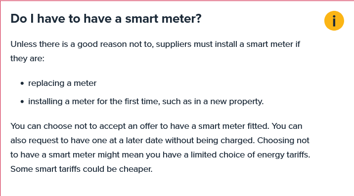This screenshot has height=196, width=354.
Task: Click the "replacing a meter" bullet text
Action: tap(62, 83)
